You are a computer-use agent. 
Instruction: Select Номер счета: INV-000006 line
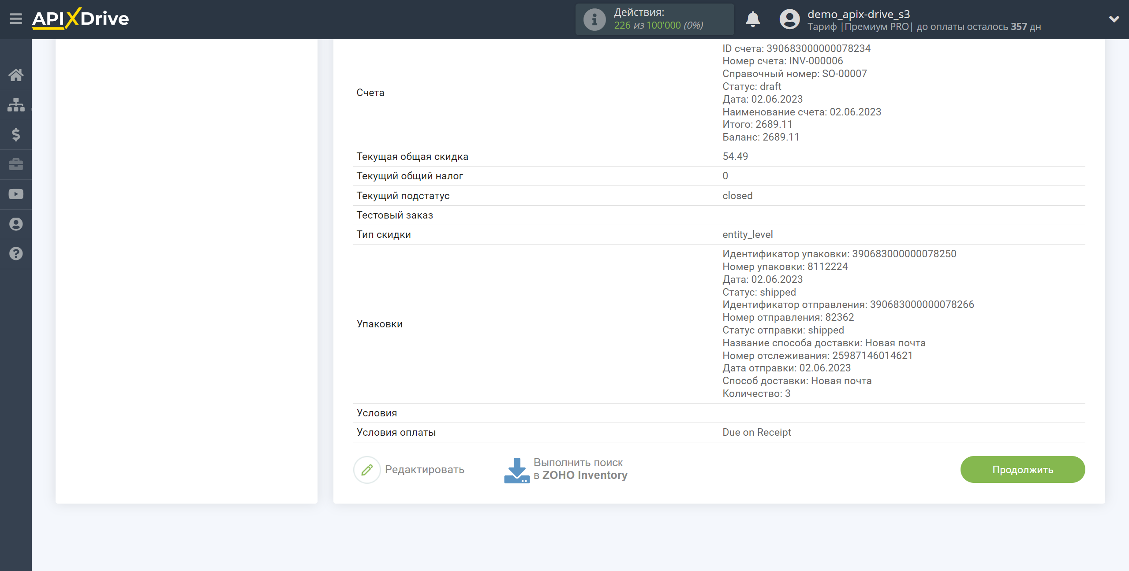tap(783, 61)
